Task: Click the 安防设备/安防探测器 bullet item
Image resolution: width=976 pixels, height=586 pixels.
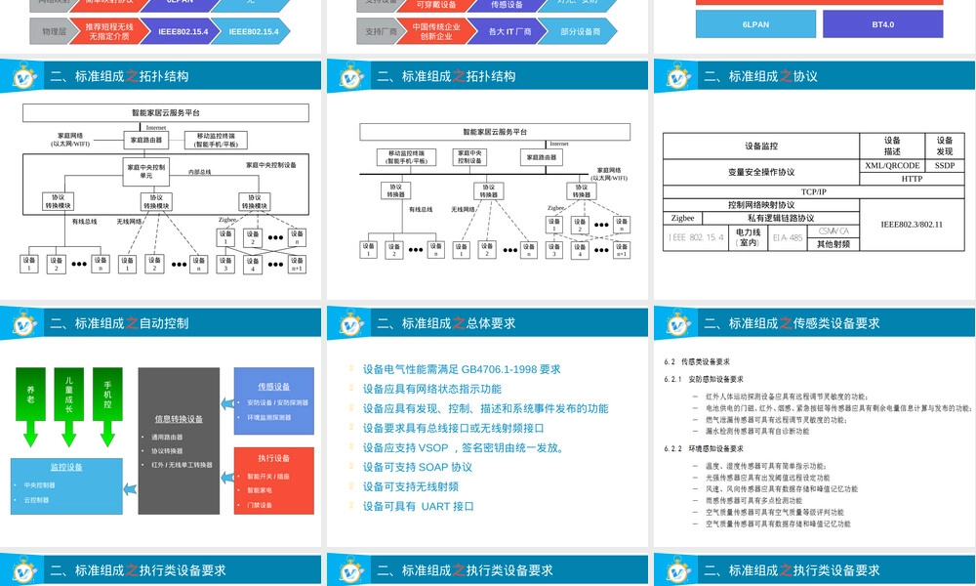Action: [277, 403]
